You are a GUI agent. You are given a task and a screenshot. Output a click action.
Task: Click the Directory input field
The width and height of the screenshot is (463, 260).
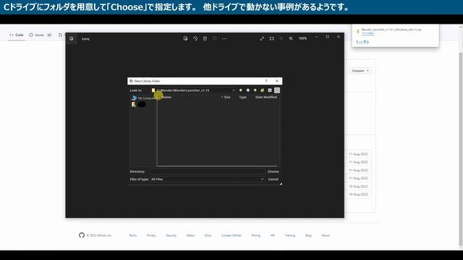tap(208, 171)
